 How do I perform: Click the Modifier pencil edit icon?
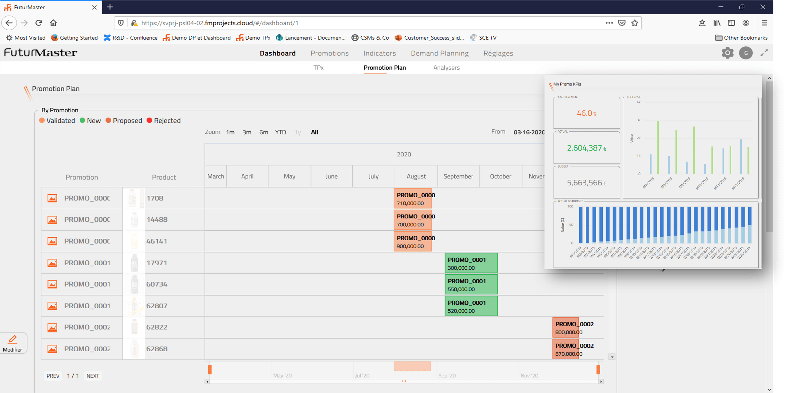12,339
